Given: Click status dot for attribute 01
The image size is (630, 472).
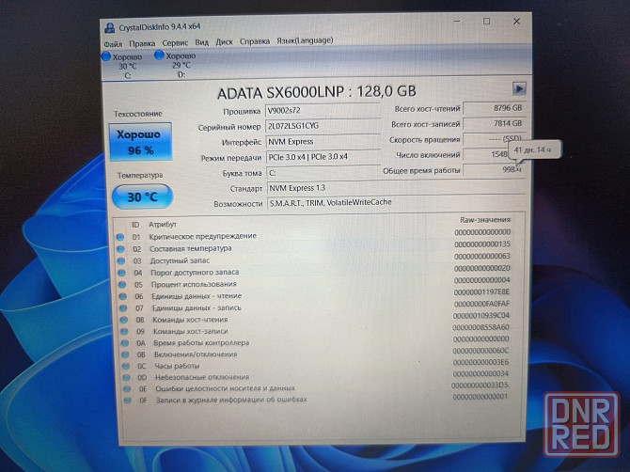Looking at the screenshot, I should click(x=120, y=237).
